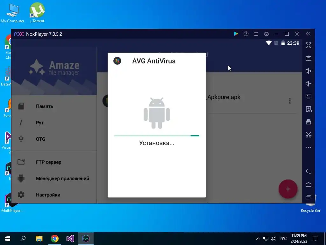This screenshot has height=245, width=326.
Task: Click the speaker icon in system tray
Action: click(273, 239)
